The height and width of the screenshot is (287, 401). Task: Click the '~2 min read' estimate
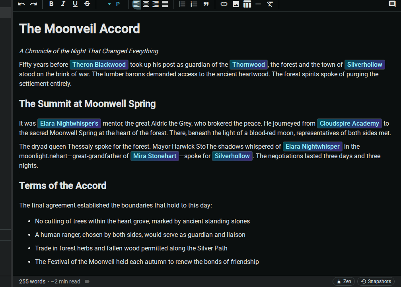[66, 281]
